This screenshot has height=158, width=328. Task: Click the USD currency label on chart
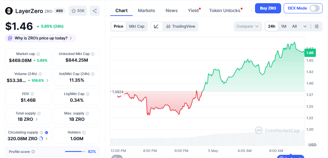(x=312, y=145)
